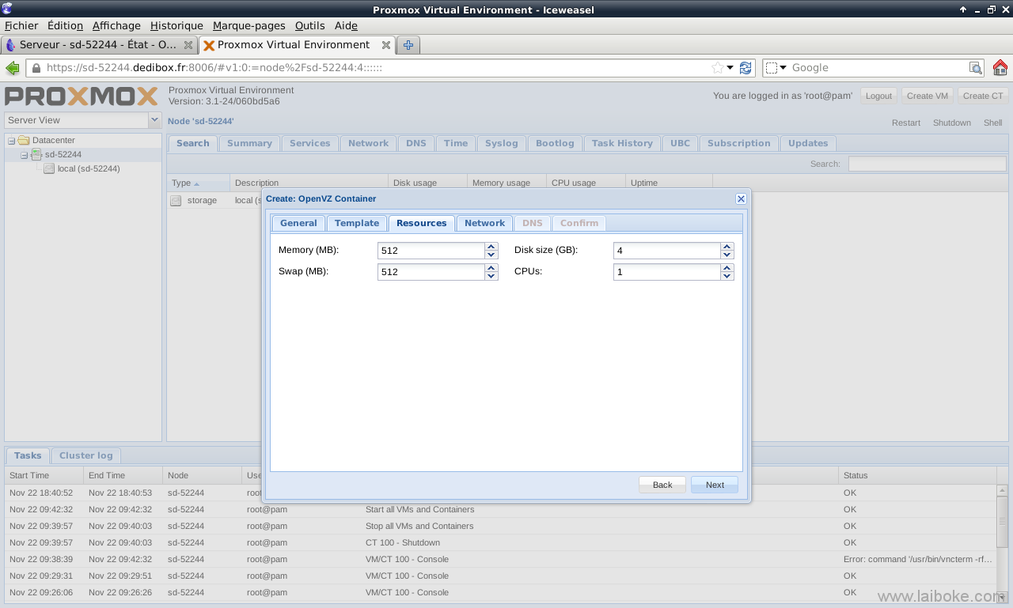Click the home icon in browser toolbar
Image resolution: width=1013 pixels, height=608 pixels.
[x=1000, y=68]
